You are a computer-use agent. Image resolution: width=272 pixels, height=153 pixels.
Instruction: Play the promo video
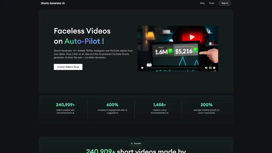click(x=142, y=68)
